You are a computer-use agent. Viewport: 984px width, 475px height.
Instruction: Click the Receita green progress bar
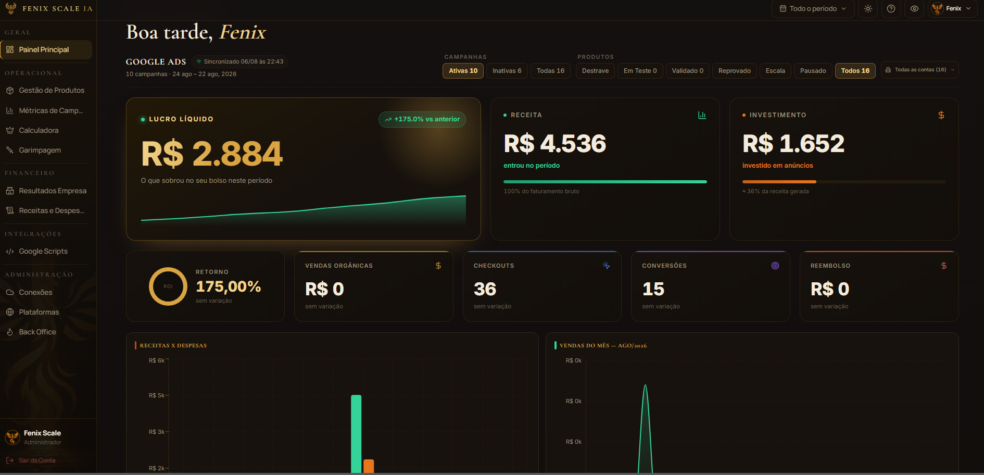[605, 182]
